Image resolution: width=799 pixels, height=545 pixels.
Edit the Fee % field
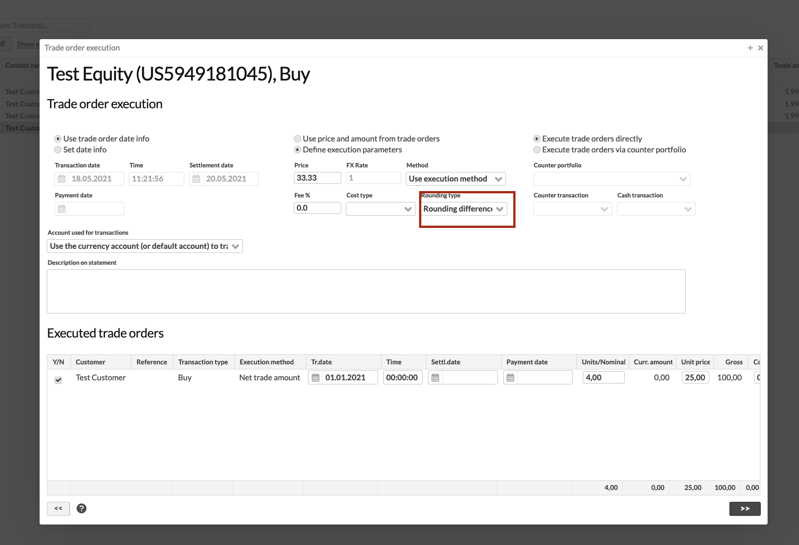coord(318,208)
